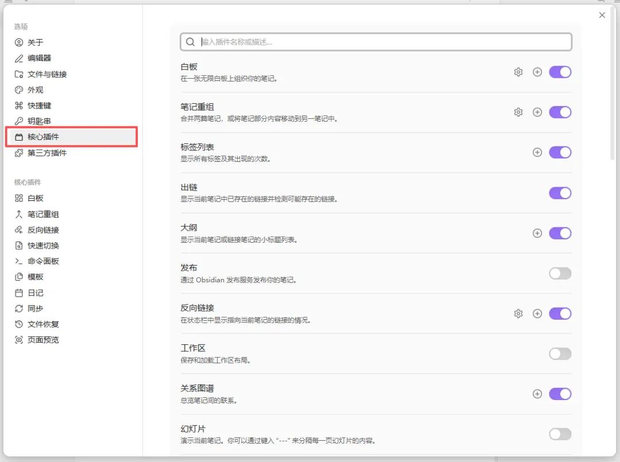
Task: Open gear settings for 笔记重组 plugin
Action: point(518,112)
